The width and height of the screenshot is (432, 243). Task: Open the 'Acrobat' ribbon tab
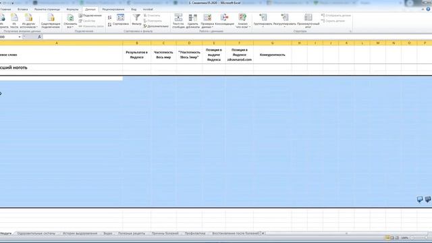pyautogui.click(x=148, y=9)
